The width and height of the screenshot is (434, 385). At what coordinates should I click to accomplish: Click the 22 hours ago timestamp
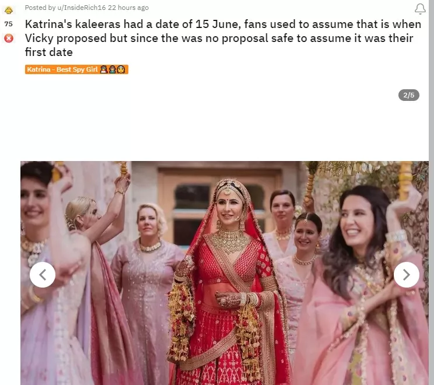coord(128,8)
